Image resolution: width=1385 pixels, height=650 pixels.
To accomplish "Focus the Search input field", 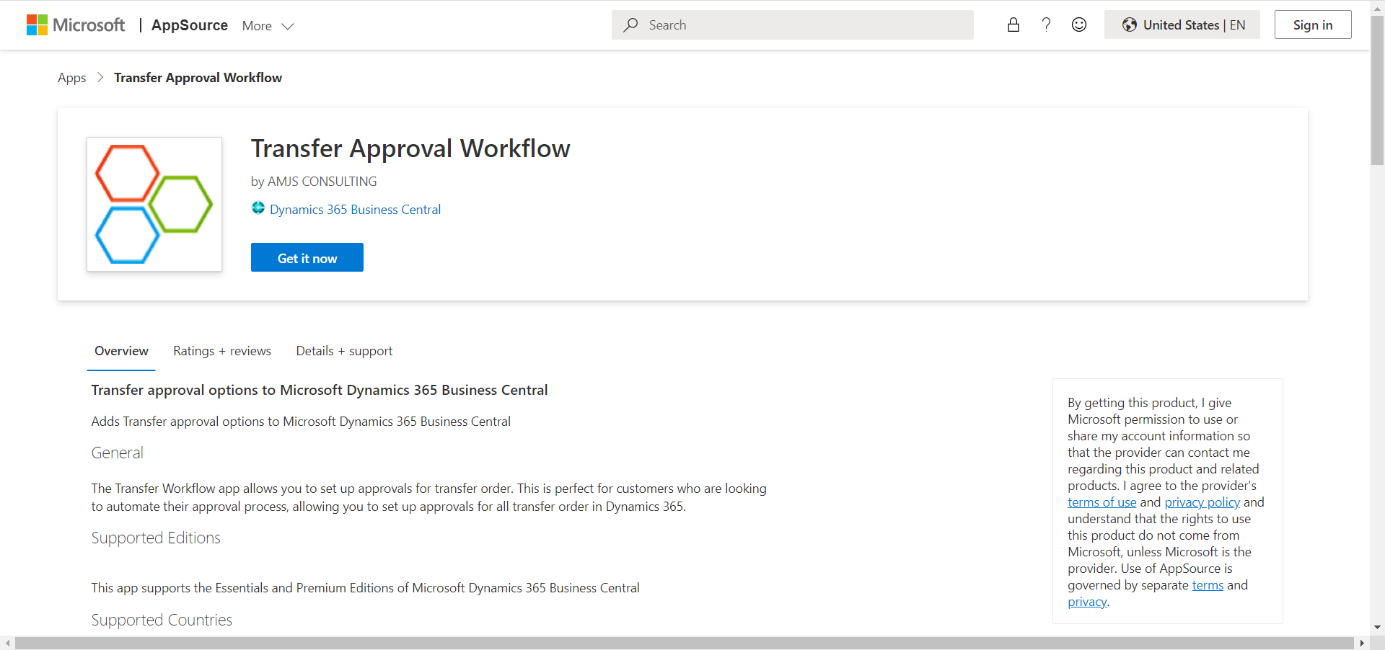I will click(x=792, y=25).
